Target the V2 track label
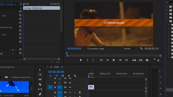Image resolution: width=173 pixels, height=97 pixels. click(59, 83)
